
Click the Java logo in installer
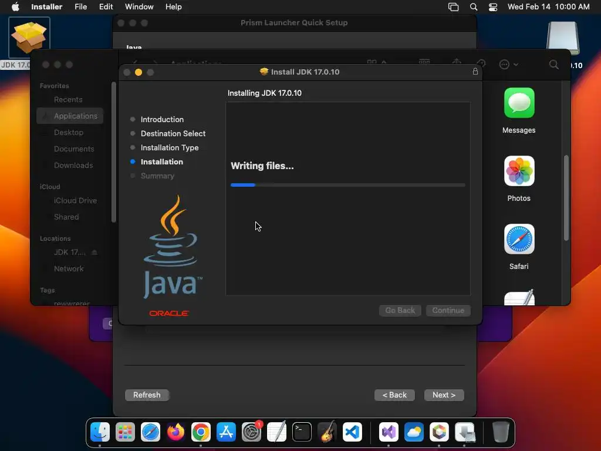point(172,247)
